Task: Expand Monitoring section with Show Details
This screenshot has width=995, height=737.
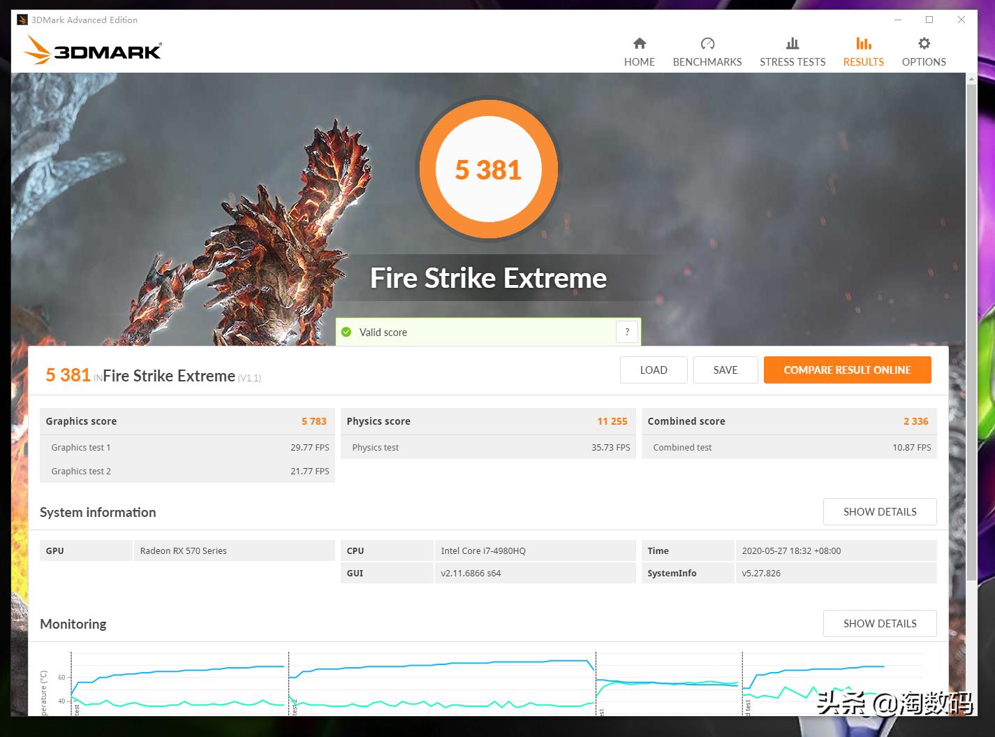Action: coord(879,624)
